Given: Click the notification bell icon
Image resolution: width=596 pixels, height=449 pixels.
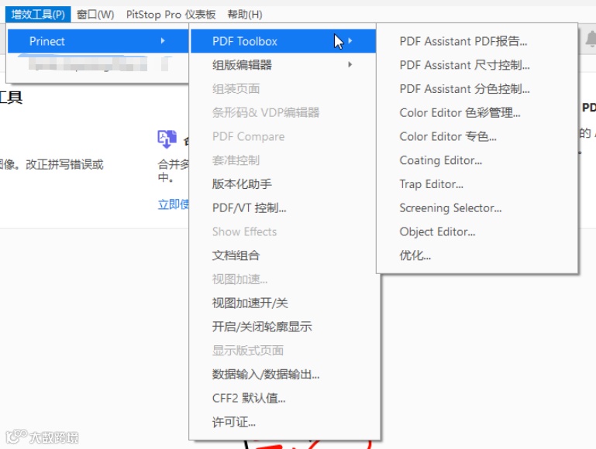Looking at the screenshot, I should click(591, 39).
